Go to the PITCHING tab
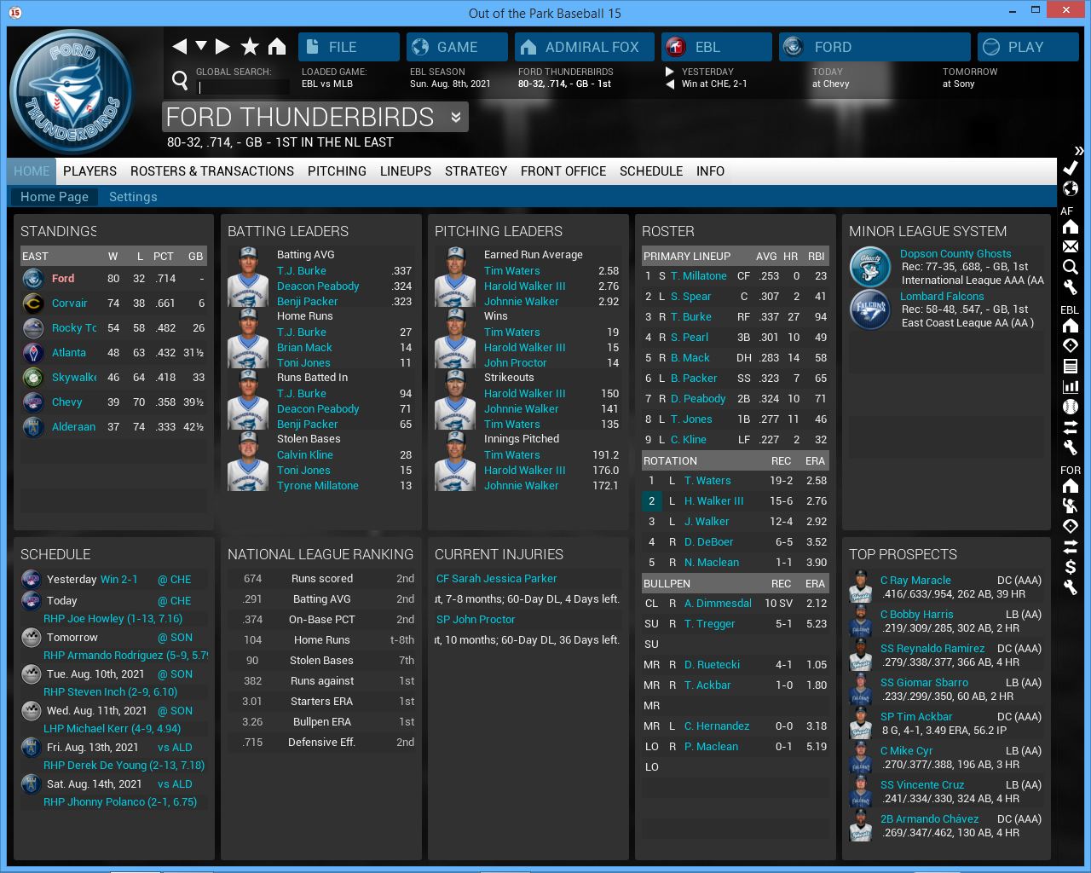Image resolution: width=1091 pixels, height=873 pixels. point(337,171)
